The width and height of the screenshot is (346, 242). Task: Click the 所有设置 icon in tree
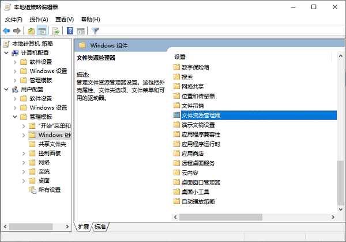tap(32, 190)
